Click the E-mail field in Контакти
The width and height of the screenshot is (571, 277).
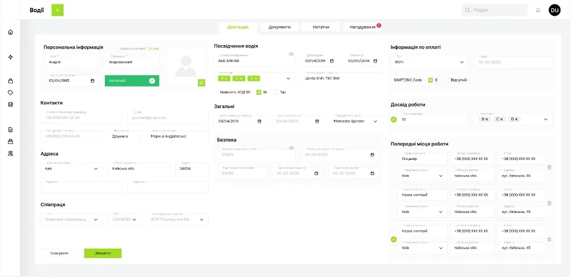pyautogui.click(x=168, y=118)
